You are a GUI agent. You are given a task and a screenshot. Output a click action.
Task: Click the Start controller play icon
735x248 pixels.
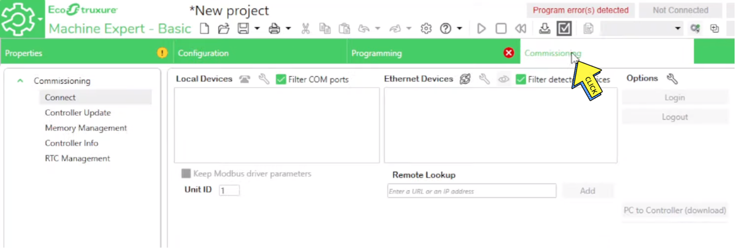tap(481, 29)
